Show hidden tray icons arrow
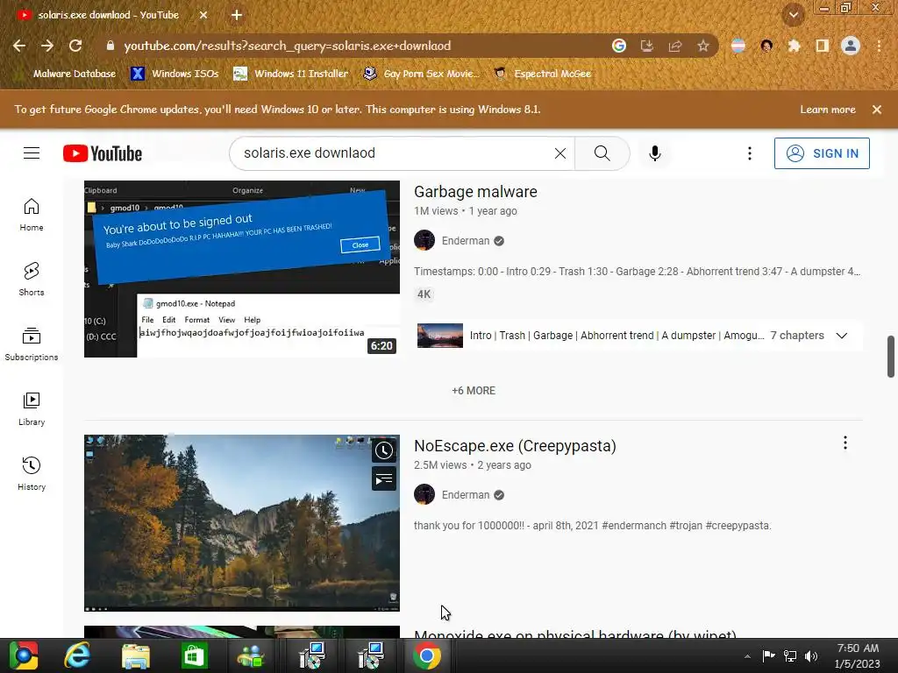898x673 pixels. pos(747,656)
